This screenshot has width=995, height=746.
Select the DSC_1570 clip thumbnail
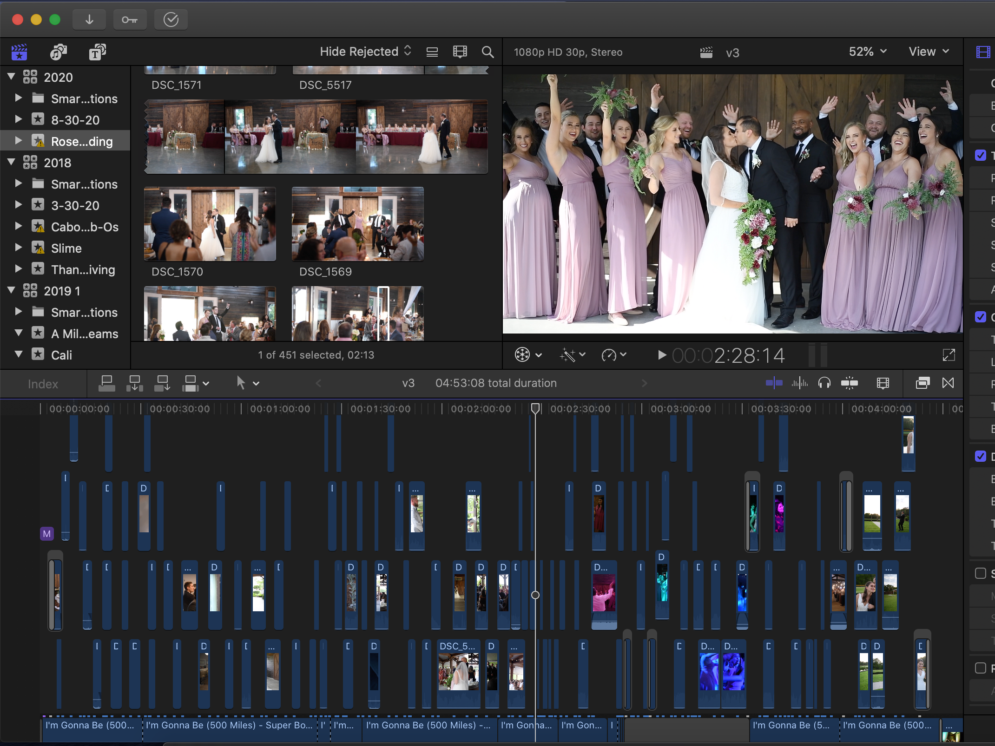(210, 224)
